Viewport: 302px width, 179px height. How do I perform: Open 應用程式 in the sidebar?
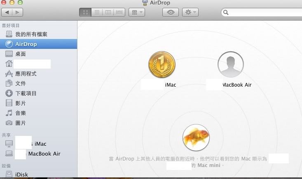[x=38, y=73]
